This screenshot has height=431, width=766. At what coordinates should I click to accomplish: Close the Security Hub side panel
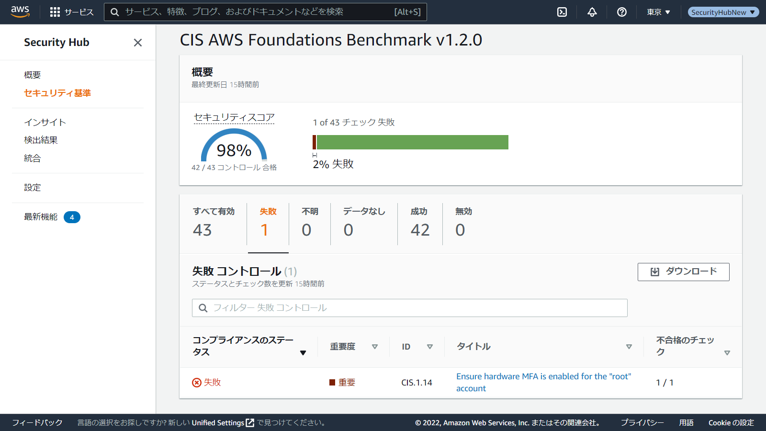point(138,43)
